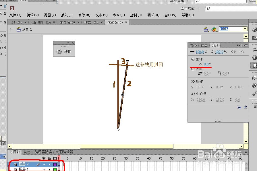
Task: Open the 基本功能 workspace dropdown
Action: [189, 8]
